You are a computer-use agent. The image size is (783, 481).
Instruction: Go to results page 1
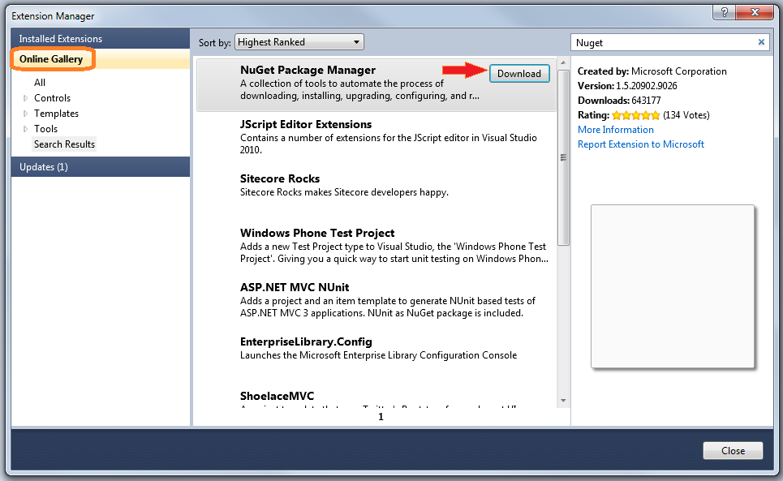click(x=381, y=417)
